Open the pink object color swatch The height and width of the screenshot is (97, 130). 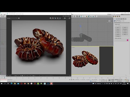pyautogui.click(x=128, y=40)
